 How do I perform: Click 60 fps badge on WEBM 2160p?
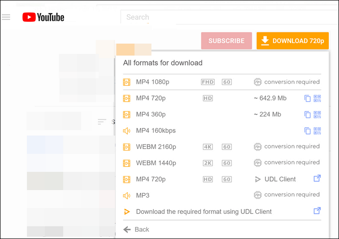point(227,147)
